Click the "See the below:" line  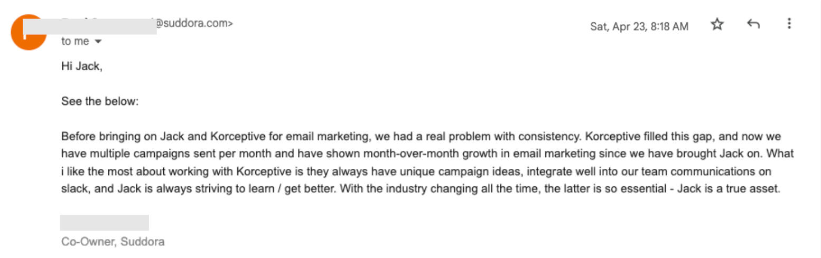click(99, 101)
